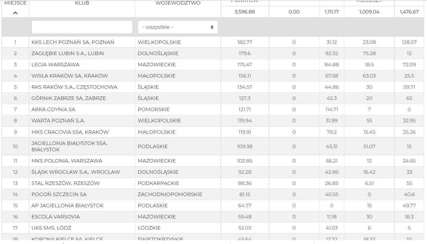The height and width of the screenshot is (244, 427).
Task: Click LEGIA WARSZAWA club name
Action: click(x=55, y=65)
